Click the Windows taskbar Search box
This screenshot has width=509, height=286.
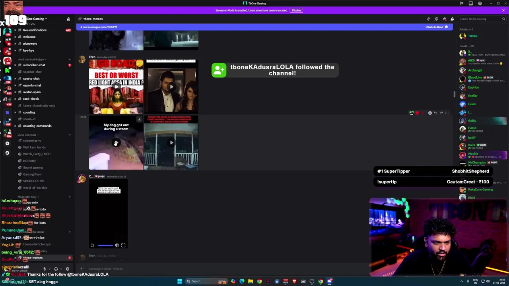tap(206, 281)
